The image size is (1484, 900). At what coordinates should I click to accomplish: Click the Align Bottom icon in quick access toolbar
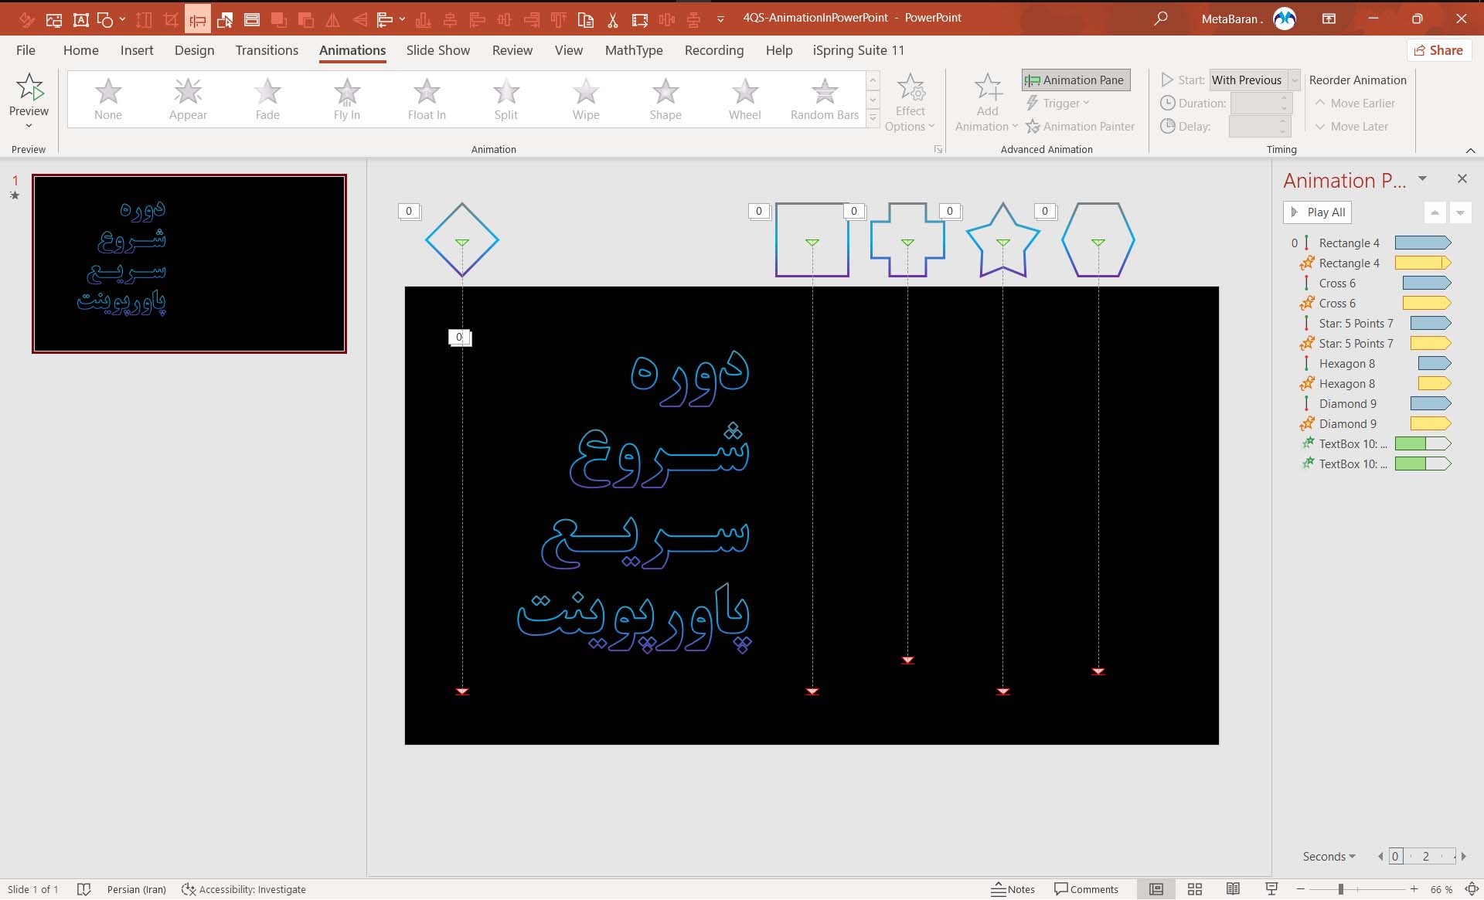coord(423,19)
